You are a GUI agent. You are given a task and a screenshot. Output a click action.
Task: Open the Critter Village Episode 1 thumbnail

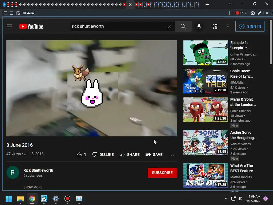pyautogui.click(x=206, y=53)
